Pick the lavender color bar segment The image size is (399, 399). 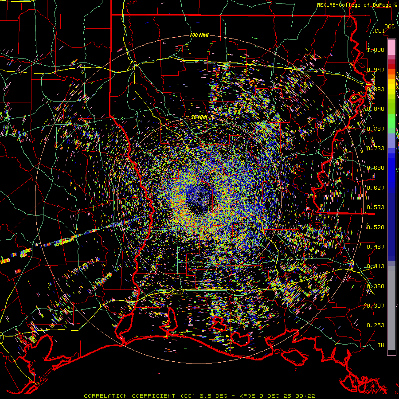391,141
